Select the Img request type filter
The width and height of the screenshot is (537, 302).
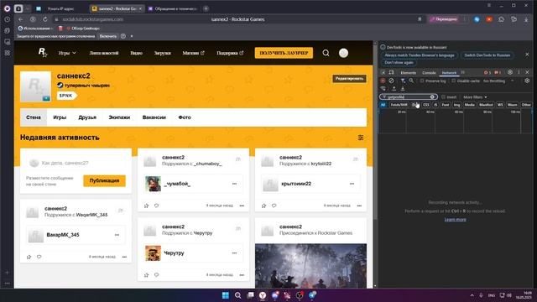tap(456, 105)
